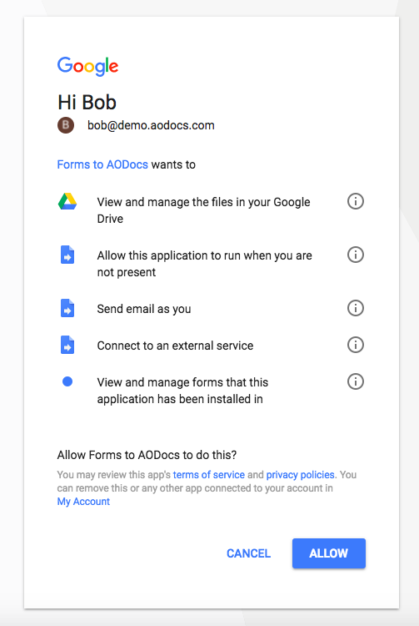This screenshot has height=626, width=419.
Task: Click the blue ALLOW button
Action: pyautogui.click(x=329, y=553)
